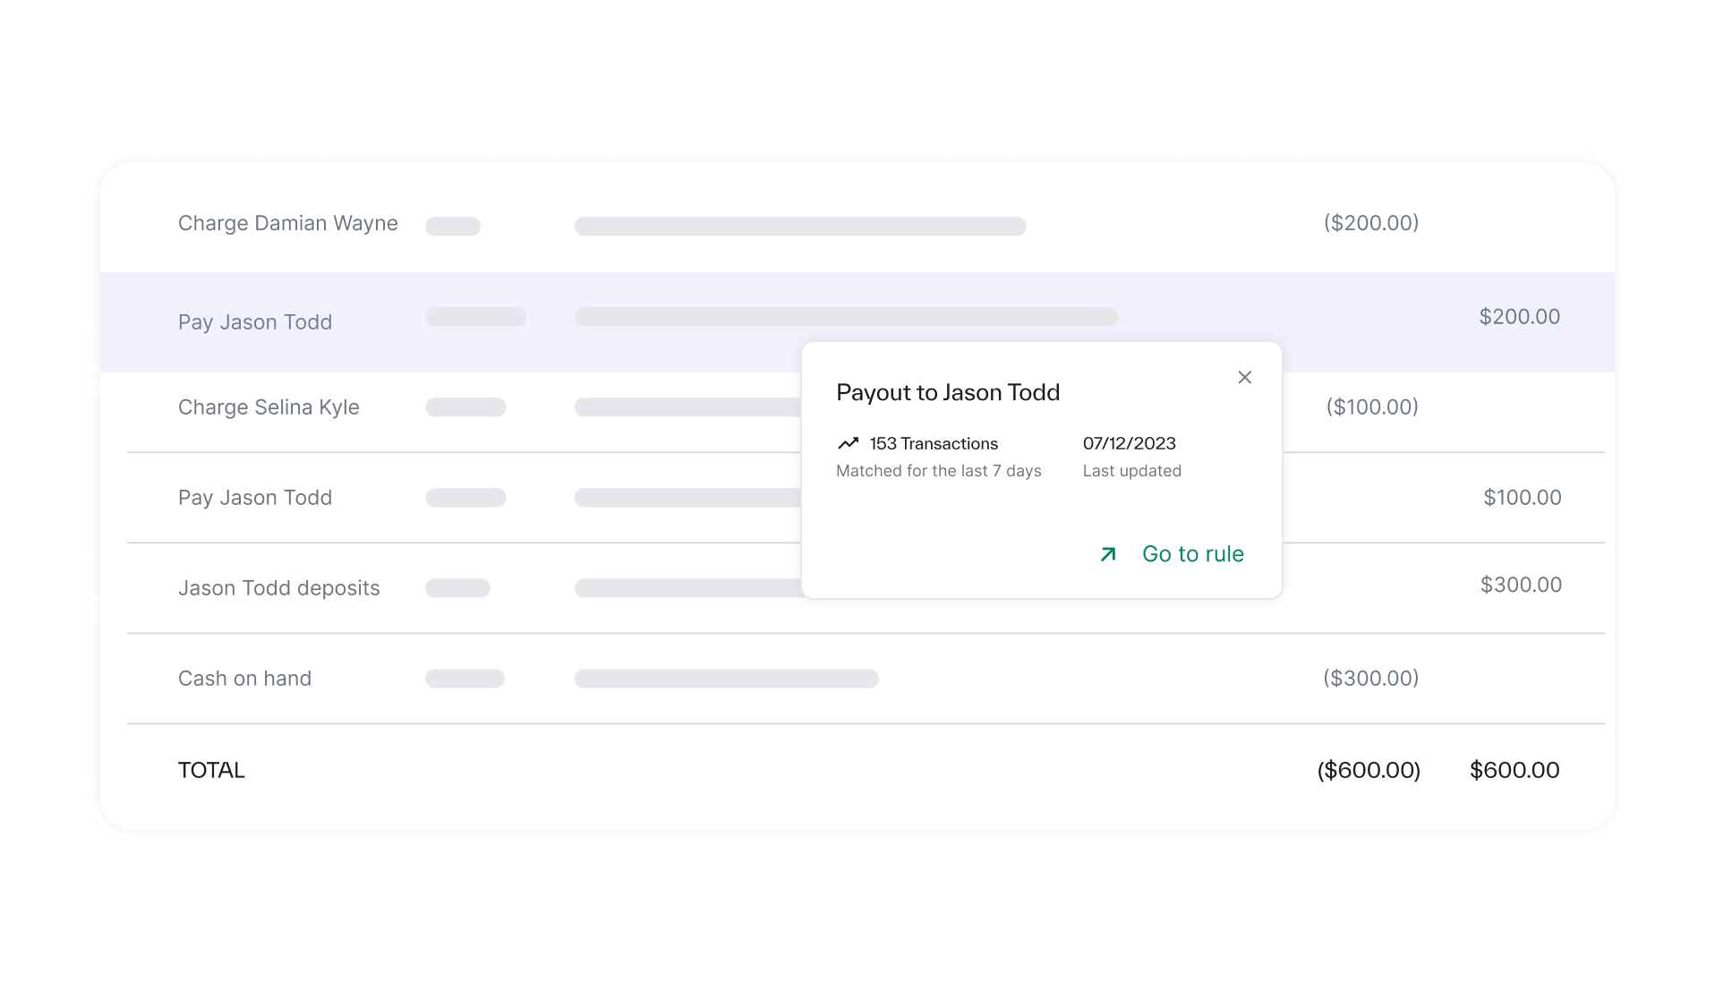The image size is (1715, 992).
Task: Click the ($200.00) amount for Charge Damian Wayne
Action: tap(1370, 223)
